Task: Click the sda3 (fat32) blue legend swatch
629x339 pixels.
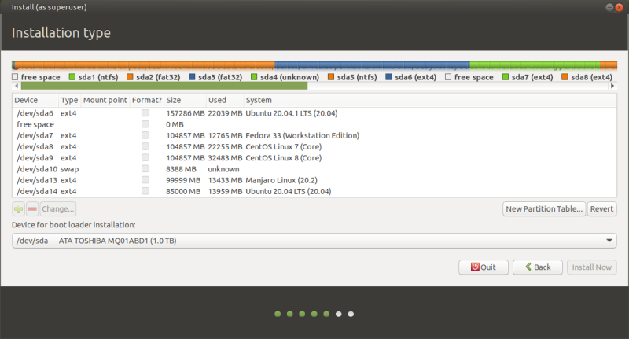Action: coord(192,76)
